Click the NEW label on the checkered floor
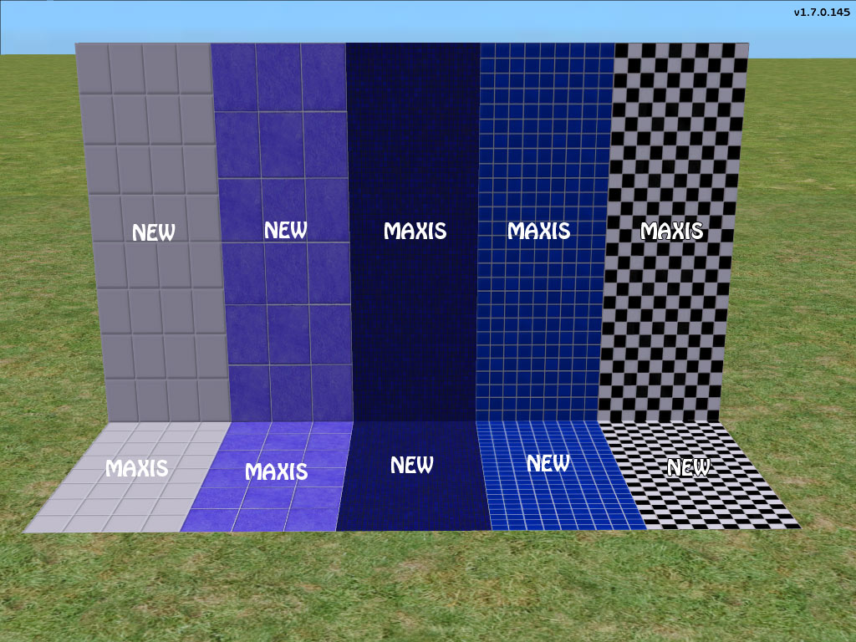Image resolution: width=856 pixels, height=642 pixels. [x=690, y=468]
